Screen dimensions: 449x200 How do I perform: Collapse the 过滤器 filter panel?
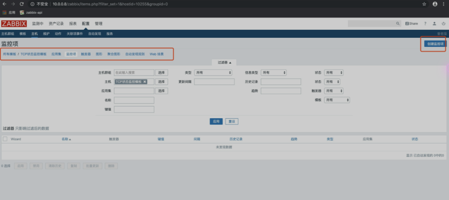pyautogui.click(x=224, y=62)
